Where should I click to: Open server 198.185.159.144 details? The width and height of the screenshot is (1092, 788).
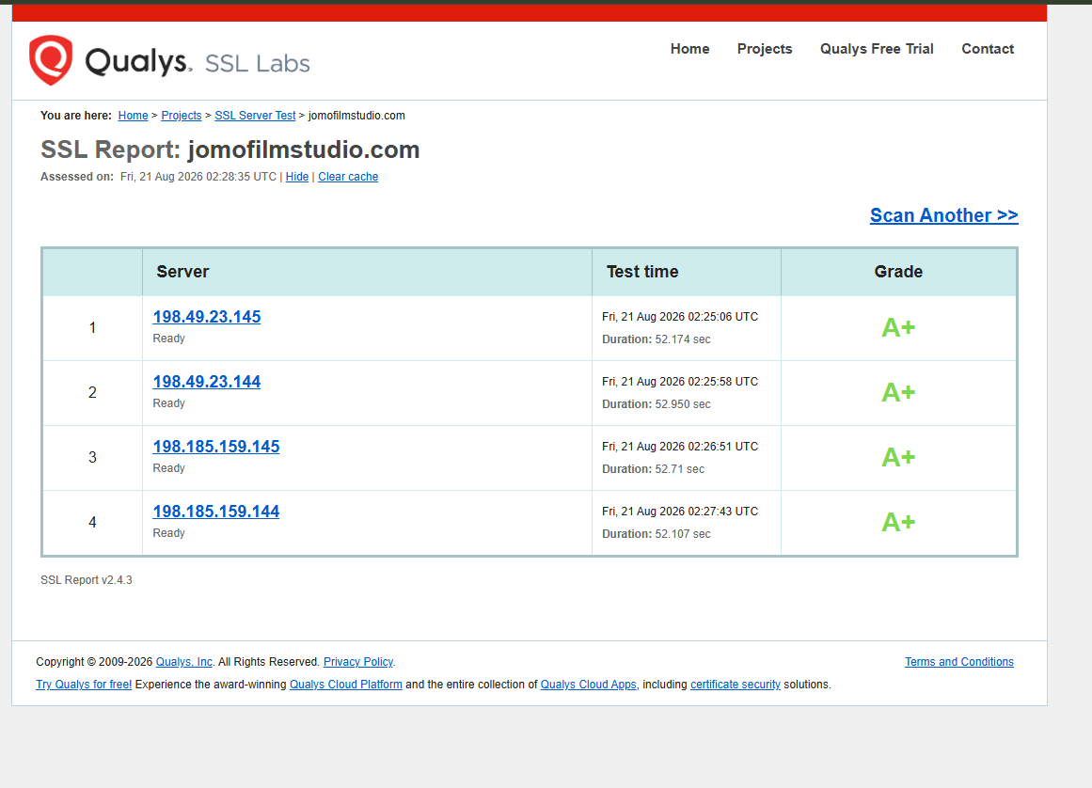pyautogui.click(x=216, y=511)
